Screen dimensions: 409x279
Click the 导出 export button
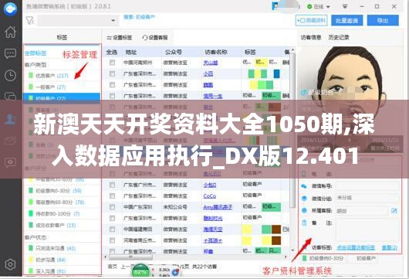(x=383, y=20)
